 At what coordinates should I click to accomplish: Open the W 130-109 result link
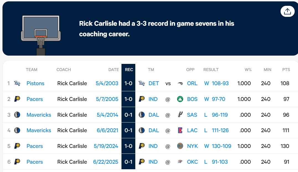coord(217,146)
